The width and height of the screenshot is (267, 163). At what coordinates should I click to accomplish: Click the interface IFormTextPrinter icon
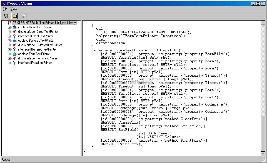click(15, 62)
